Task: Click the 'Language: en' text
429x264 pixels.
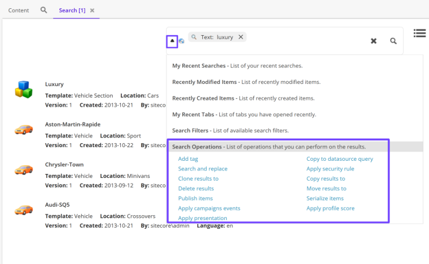Action: [215, 226]
